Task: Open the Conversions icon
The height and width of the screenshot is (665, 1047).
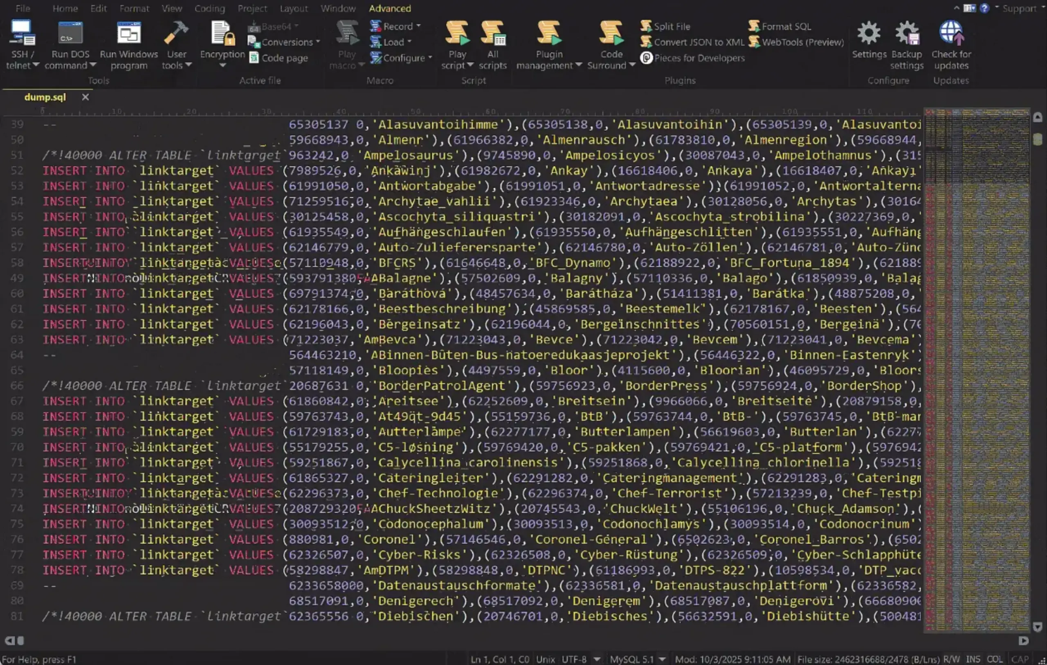Action: coord(253,42)
